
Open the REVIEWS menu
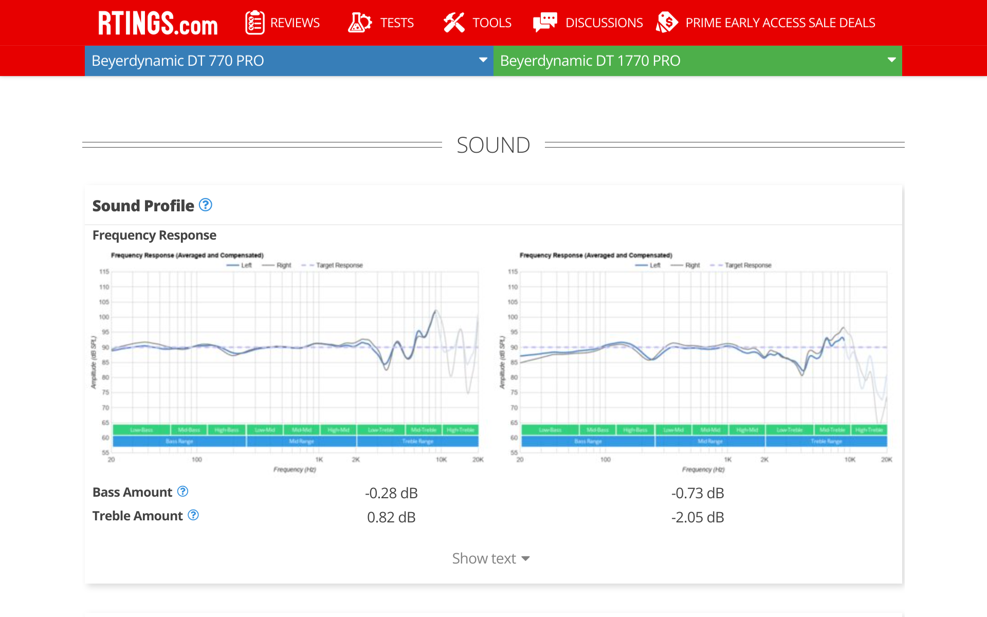[x=295, y=23]
